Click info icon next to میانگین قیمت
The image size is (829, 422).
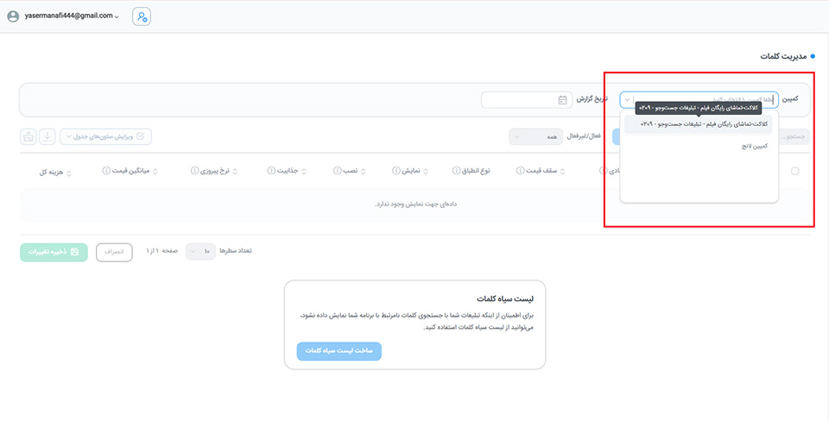pyautogui.click(x=105, y=171)
